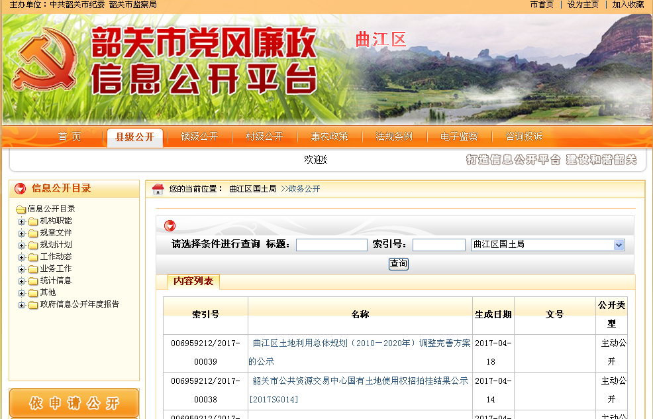
Task: Expand the 统计信息 tree node
Action: [x=21, y=281]
